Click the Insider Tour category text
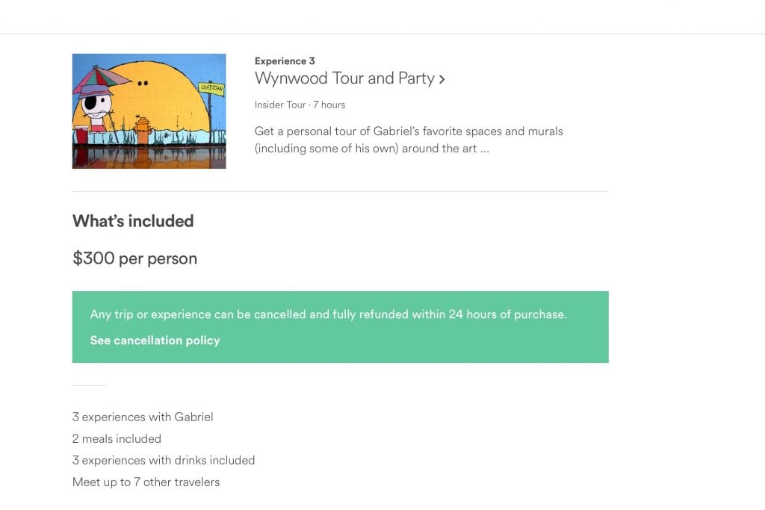This screenshot has width=765, height=510. point(280,105)
